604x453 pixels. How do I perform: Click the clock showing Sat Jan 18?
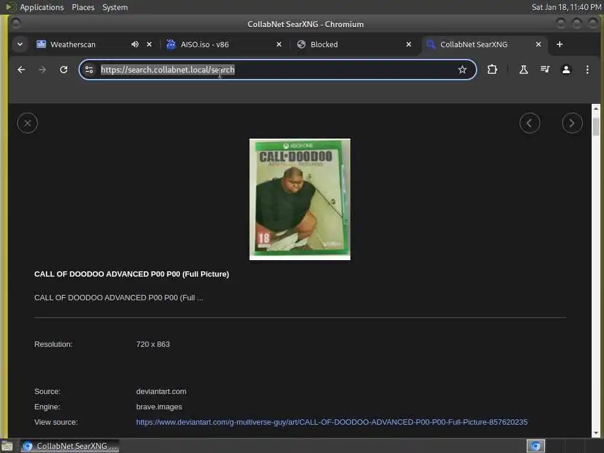tap(566, 7)
